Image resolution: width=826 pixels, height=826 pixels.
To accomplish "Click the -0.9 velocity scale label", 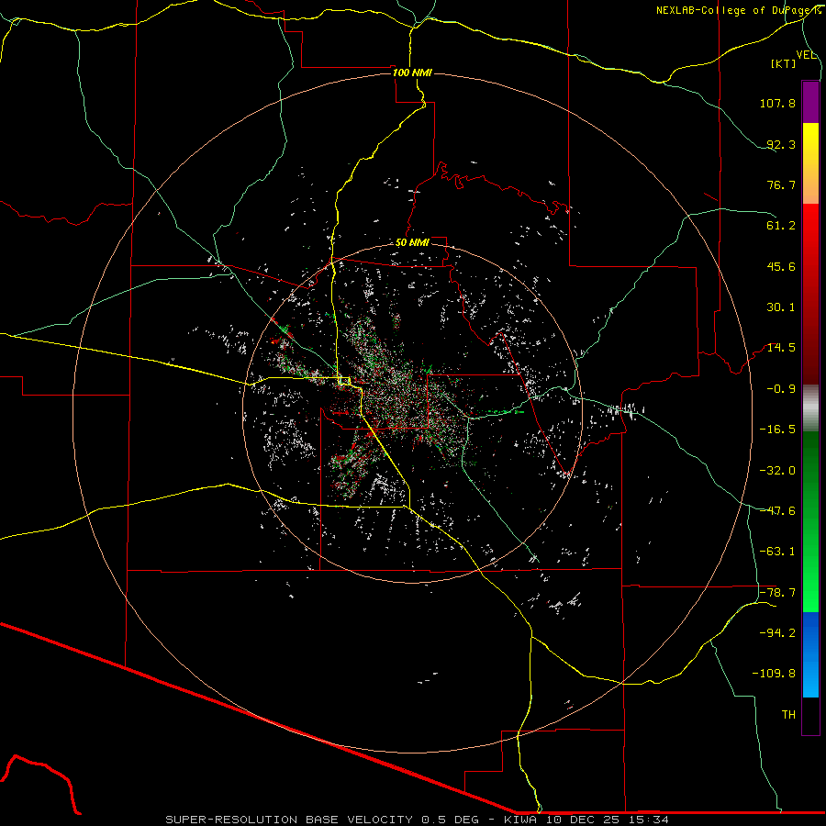I will [x=780, y=388].
